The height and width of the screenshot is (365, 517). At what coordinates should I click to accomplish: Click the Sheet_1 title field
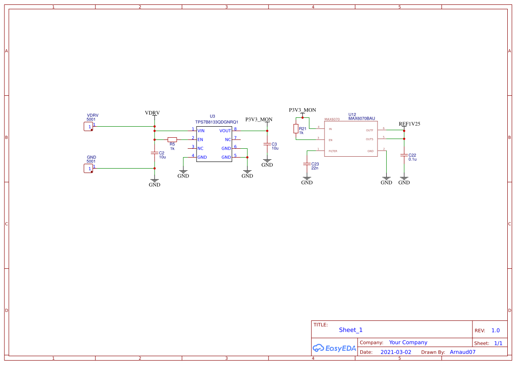click(351, 330)
